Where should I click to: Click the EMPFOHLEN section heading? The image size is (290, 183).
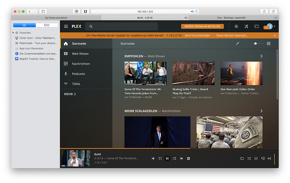click(134, 56)
